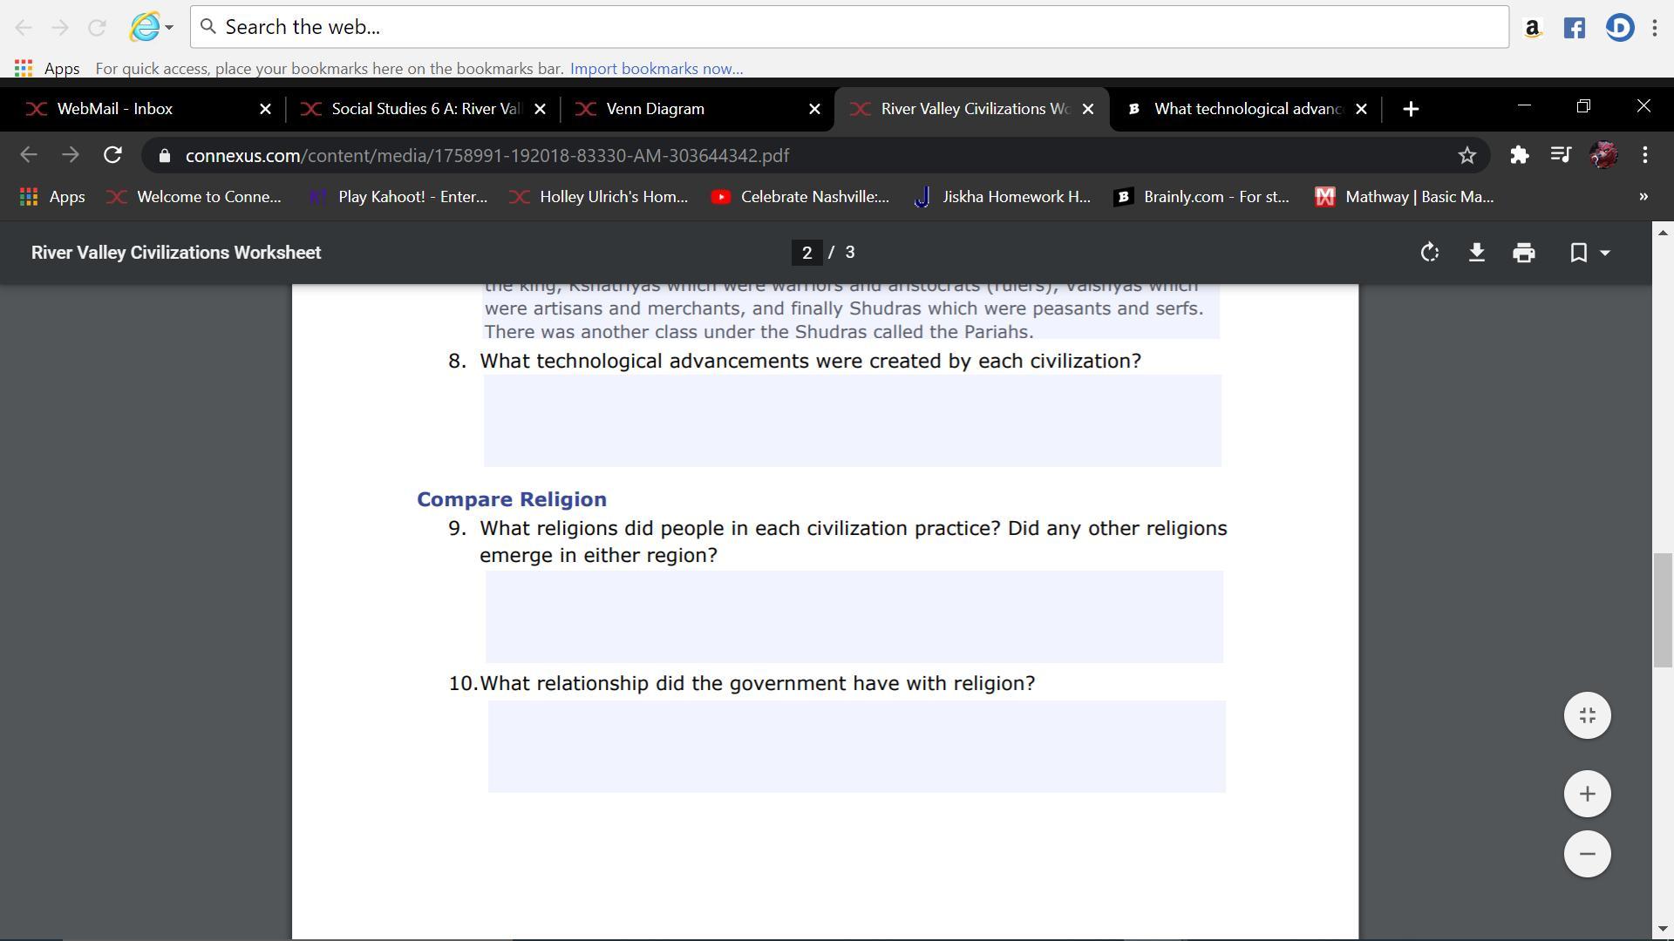Image resolution: width=1674 pixels, height=941 pixels.
Task: Open a new browser tab
Action: click(x=1411, y=109)
